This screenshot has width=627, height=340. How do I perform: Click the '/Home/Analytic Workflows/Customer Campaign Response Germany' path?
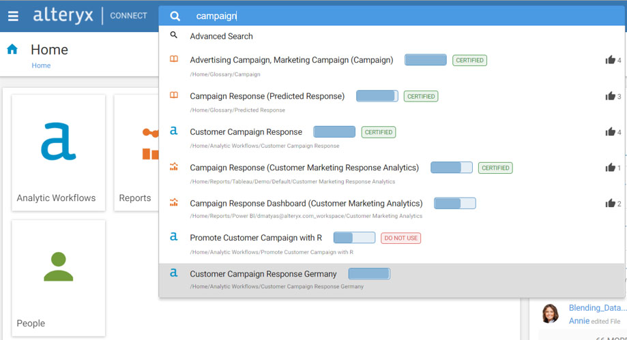[x=277, y=286]
